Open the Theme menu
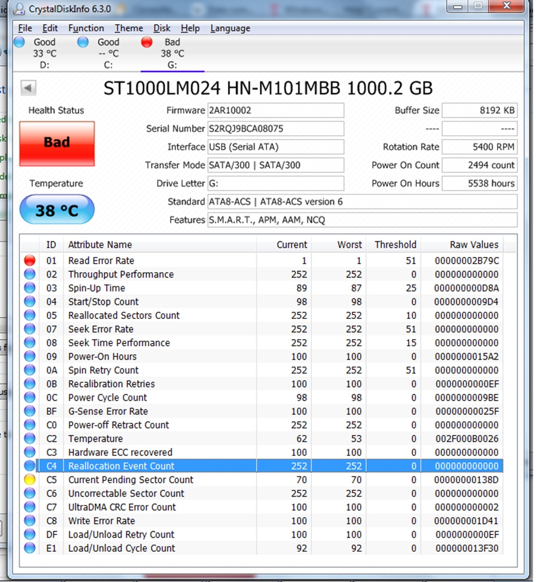Image resolution: width=536 pixels, height=582 pixels. (x=128, y=28)
